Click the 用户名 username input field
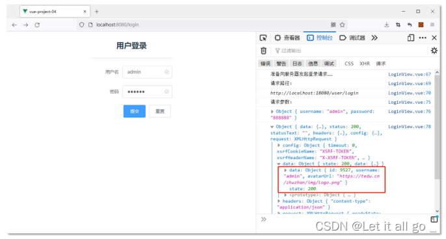Screen dimensions: 446x239 click(147, 72)
